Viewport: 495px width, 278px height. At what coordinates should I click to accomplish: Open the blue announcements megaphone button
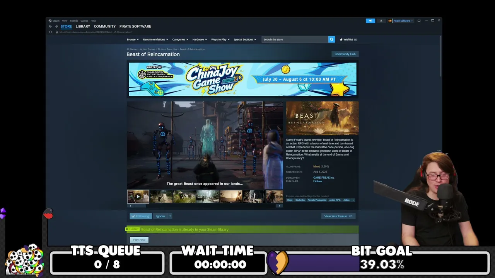(370, 20)
